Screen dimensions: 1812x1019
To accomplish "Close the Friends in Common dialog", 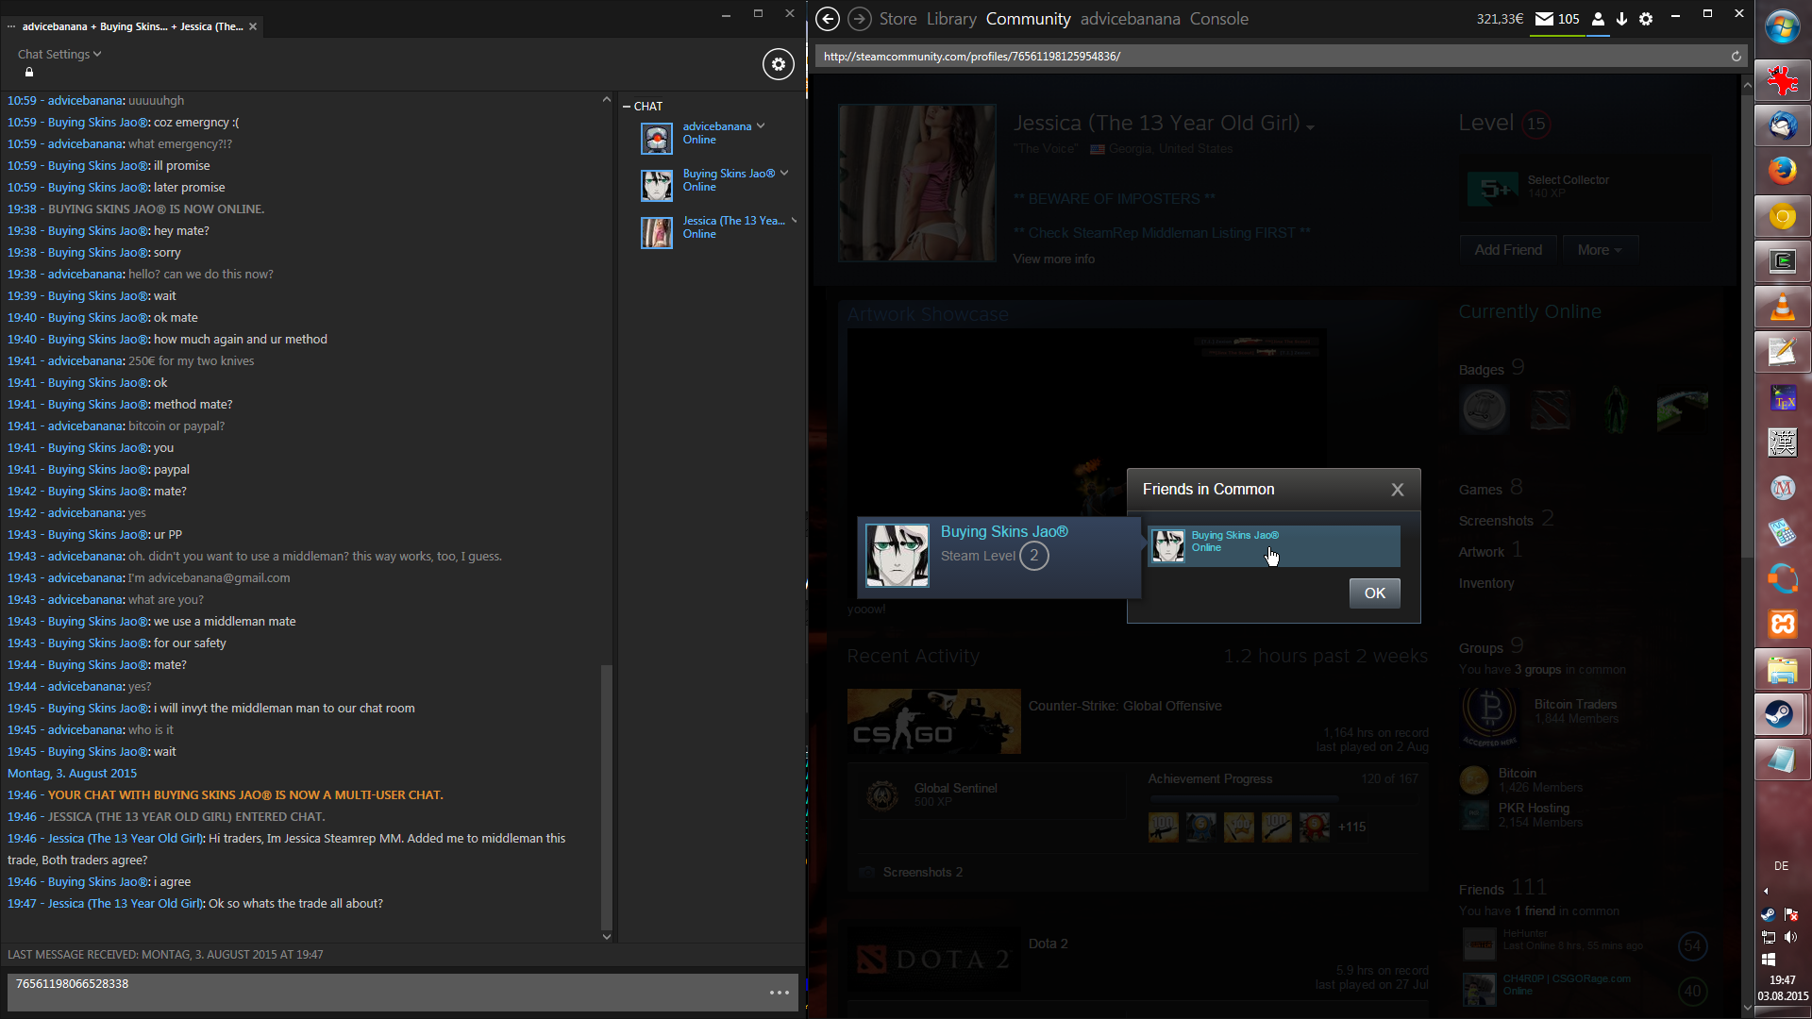I will (x=1397, y=490).
